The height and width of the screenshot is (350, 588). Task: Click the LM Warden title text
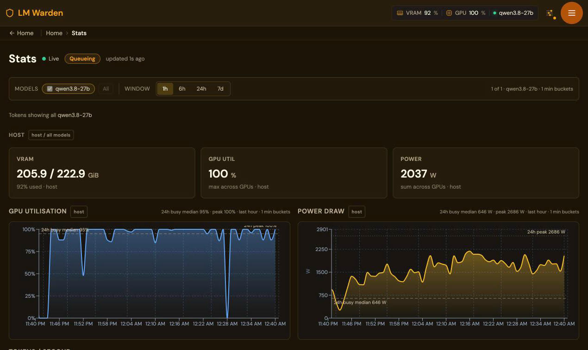[40, 13]
